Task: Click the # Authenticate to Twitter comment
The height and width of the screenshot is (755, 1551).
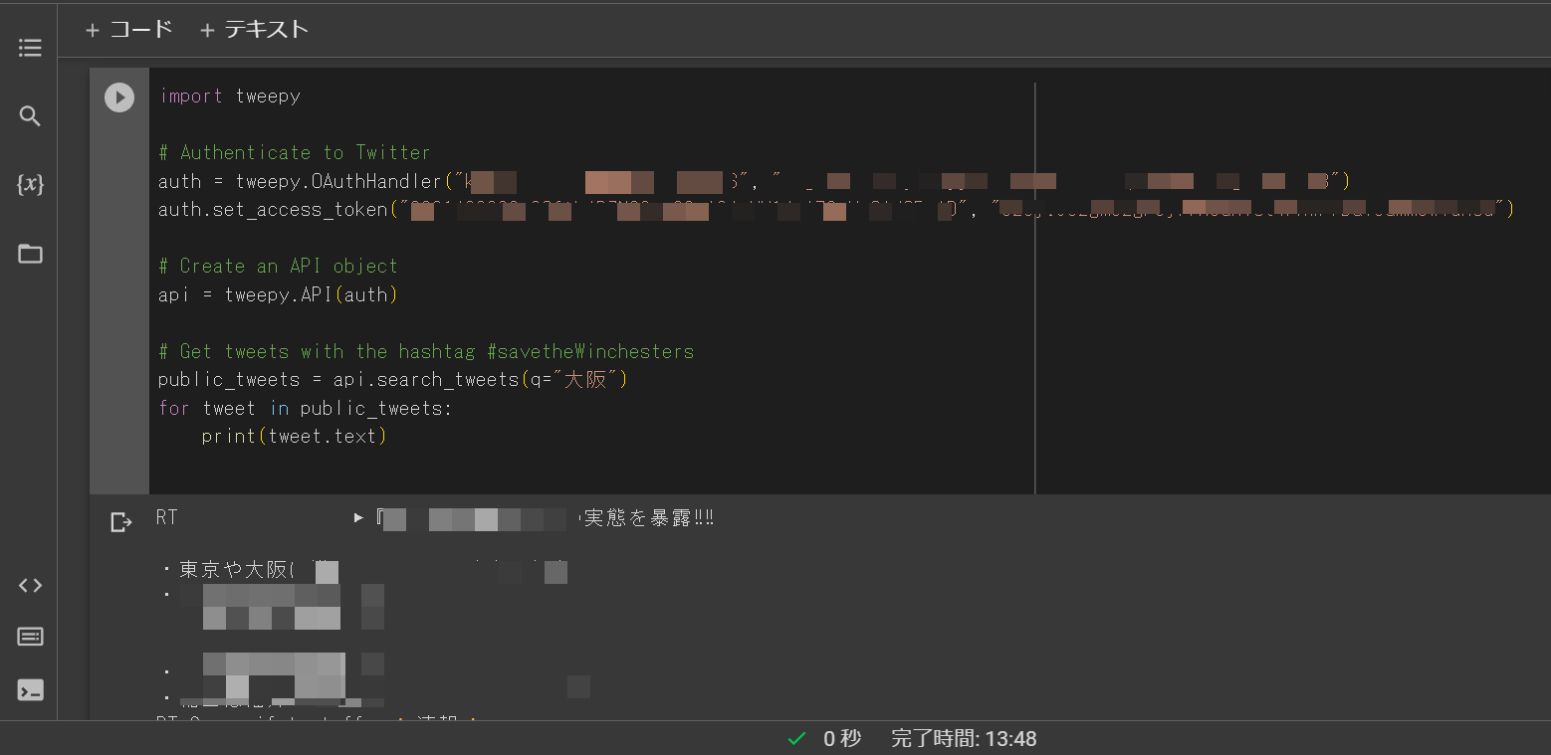Action: tap(295, 152)
